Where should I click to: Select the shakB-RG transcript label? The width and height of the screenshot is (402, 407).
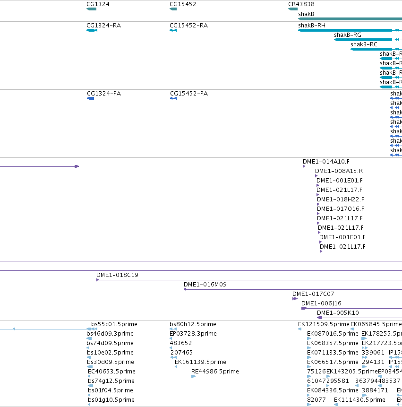(x=347, y=35)
